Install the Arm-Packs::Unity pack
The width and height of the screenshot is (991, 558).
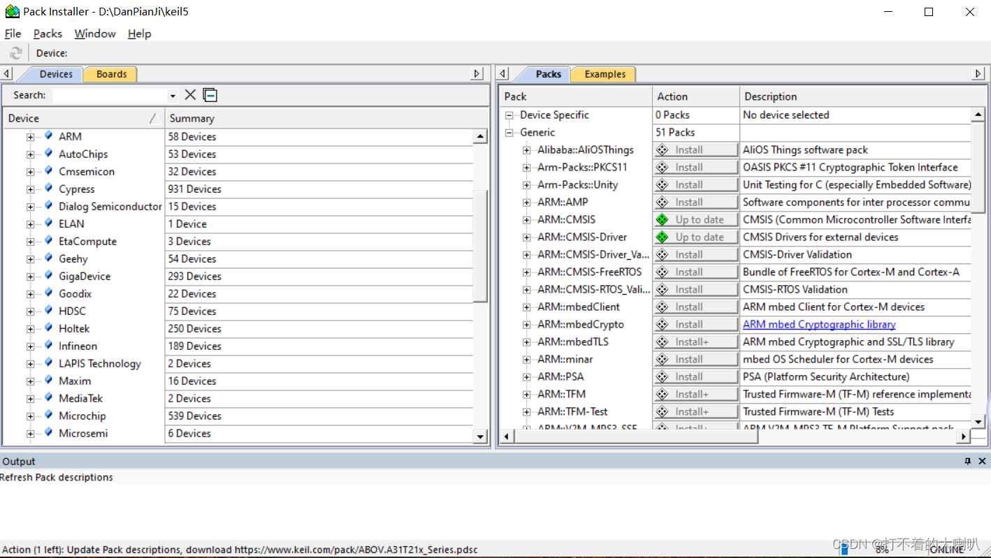pos(696,184)
